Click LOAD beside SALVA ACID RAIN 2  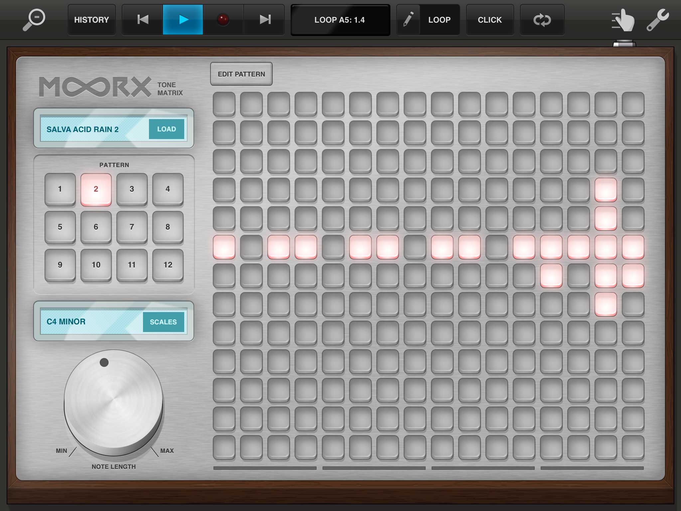pos(166,129)
